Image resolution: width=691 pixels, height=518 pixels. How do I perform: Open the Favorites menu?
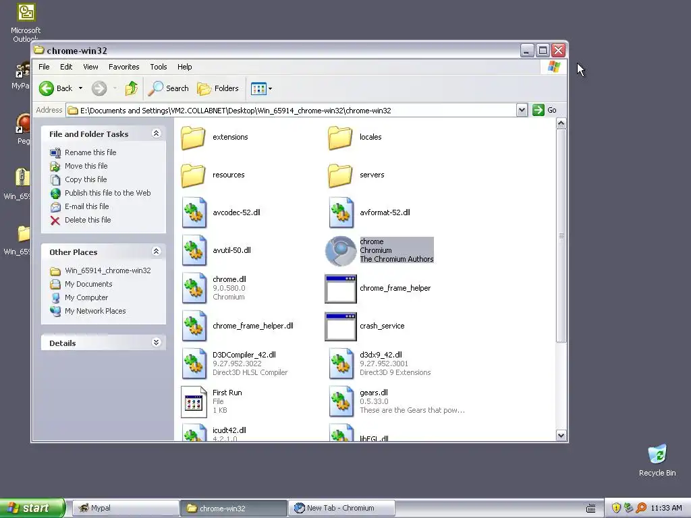(x=124, y=67)
